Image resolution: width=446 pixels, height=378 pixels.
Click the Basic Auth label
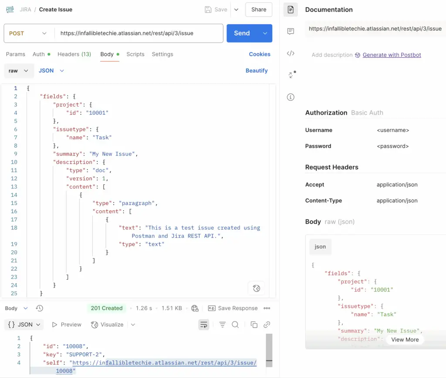pos(367,113)
